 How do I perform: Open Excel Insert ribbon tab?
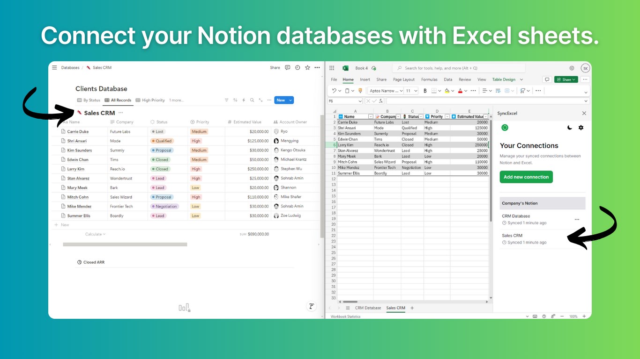point(365,79)
